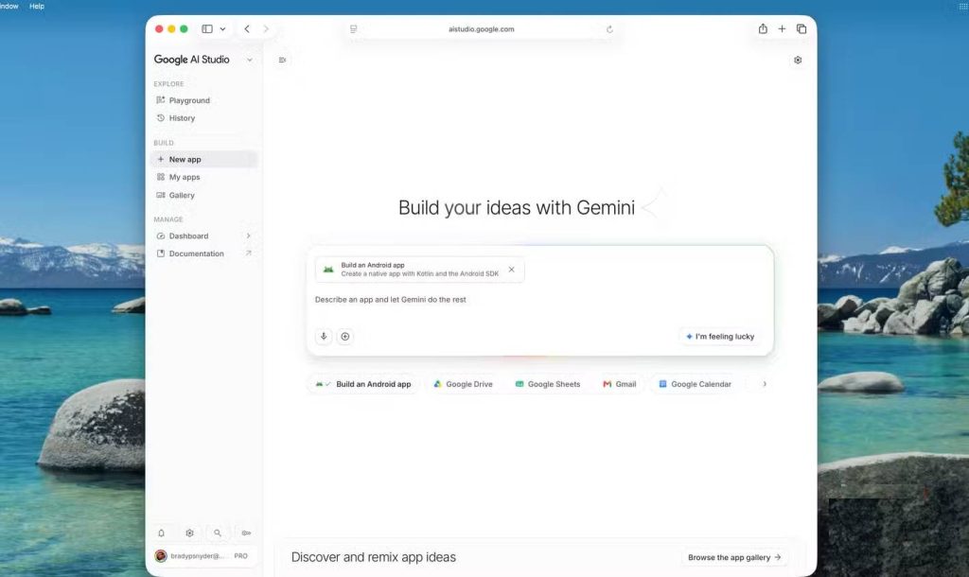Open the API key icon
This screenshot has width=969, height=577.
[x=246, y=533]
